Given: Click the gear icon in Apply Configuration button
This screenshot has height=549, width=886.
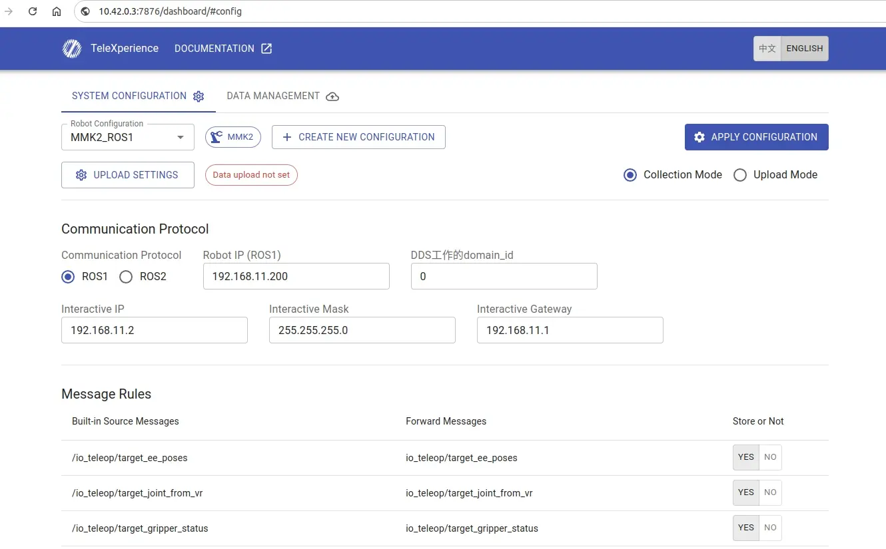Looking at the screenshot, I should click(x=699, y=137).
